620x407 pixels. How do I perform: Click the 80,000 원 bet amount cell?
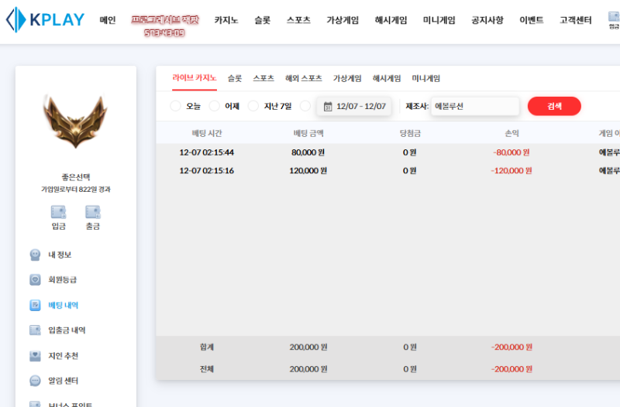point(308,152)
